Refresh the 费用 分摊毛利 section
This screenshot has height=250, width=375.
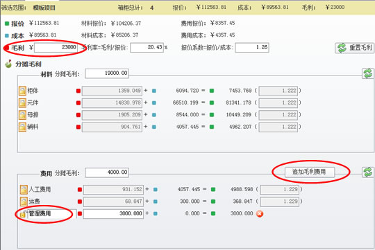coord(368,172)
